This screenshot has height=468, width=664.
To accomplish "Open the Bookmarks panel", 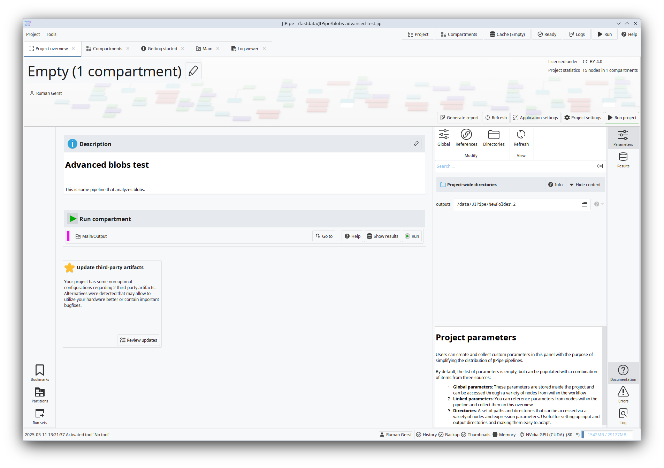I will coord(40,373).
